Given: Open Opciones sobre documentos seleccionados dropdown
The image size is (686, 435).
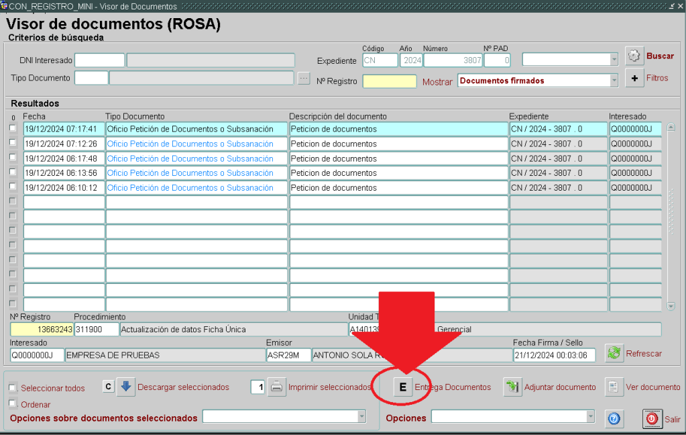Looking at the screenshot, I should point(362,418).
